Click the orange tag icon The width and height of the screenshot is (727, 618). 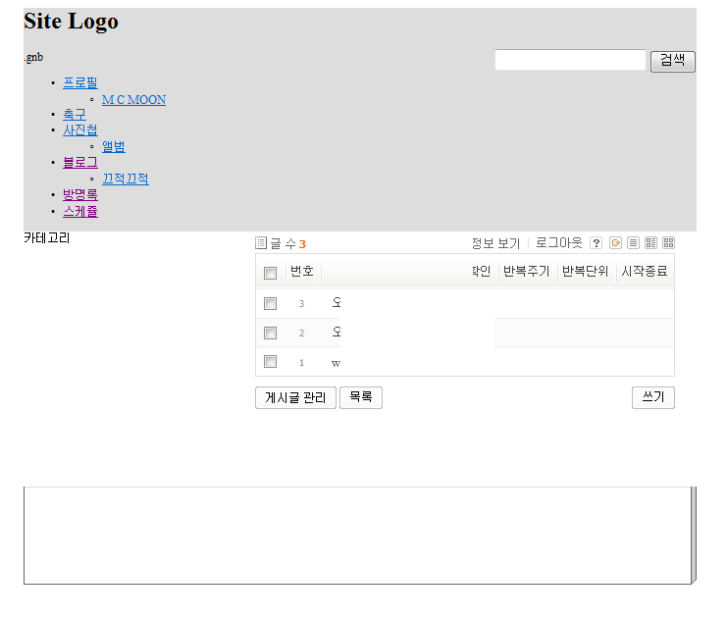click(615, 243)
